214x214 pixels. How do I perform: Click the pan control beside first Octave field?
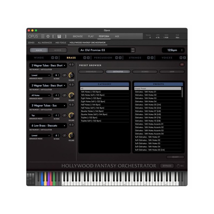click(x=64, y=75)
